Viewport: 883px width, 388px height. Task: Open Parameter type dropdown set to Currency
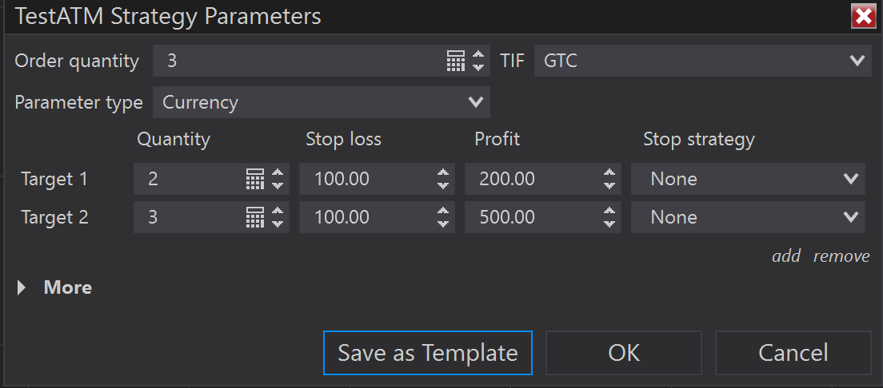tap(321, 102)
